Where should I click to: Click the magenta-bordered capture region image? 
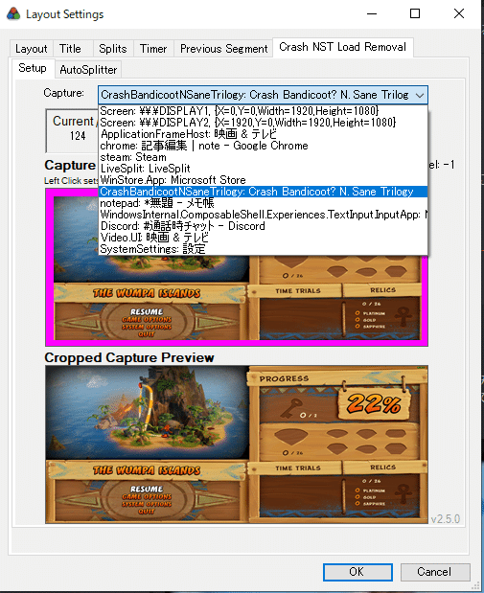[237, 301]
